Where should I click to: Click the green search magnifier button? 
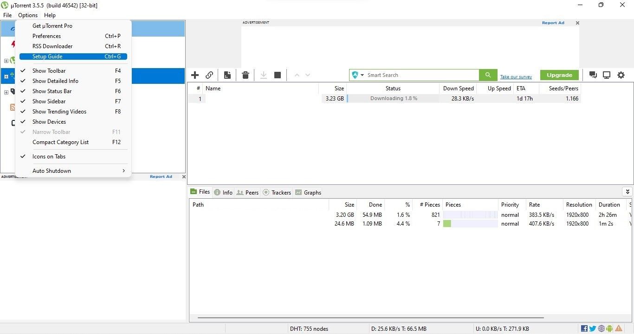point(488,75)
